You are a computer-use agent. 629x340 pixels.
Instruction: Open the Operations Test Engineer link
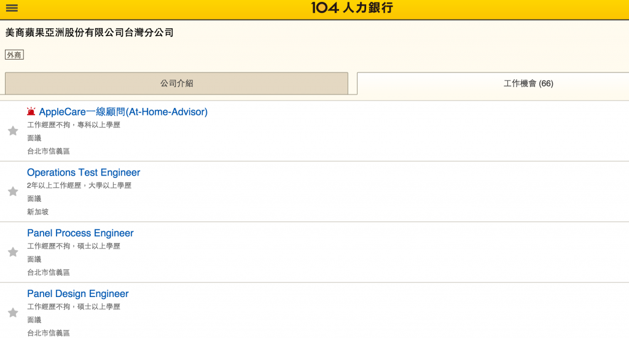[x=84, y=172]
